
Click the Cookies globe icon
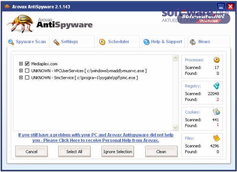(x=216, y=112)
